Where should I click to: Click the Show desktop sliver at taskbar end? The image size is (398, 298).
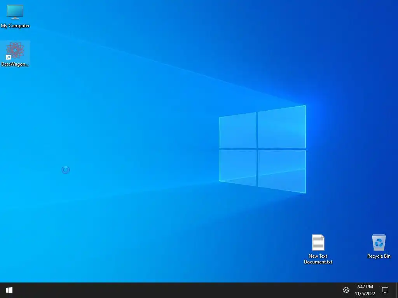pyautogui.click(x=397, y=290)
